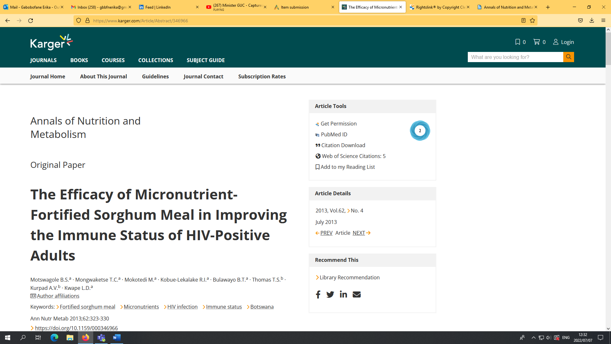The height and width of the screenshot is (344, 611).
Task: Open the SUBJECT GUIDE menu
Action: pos(206,60)
